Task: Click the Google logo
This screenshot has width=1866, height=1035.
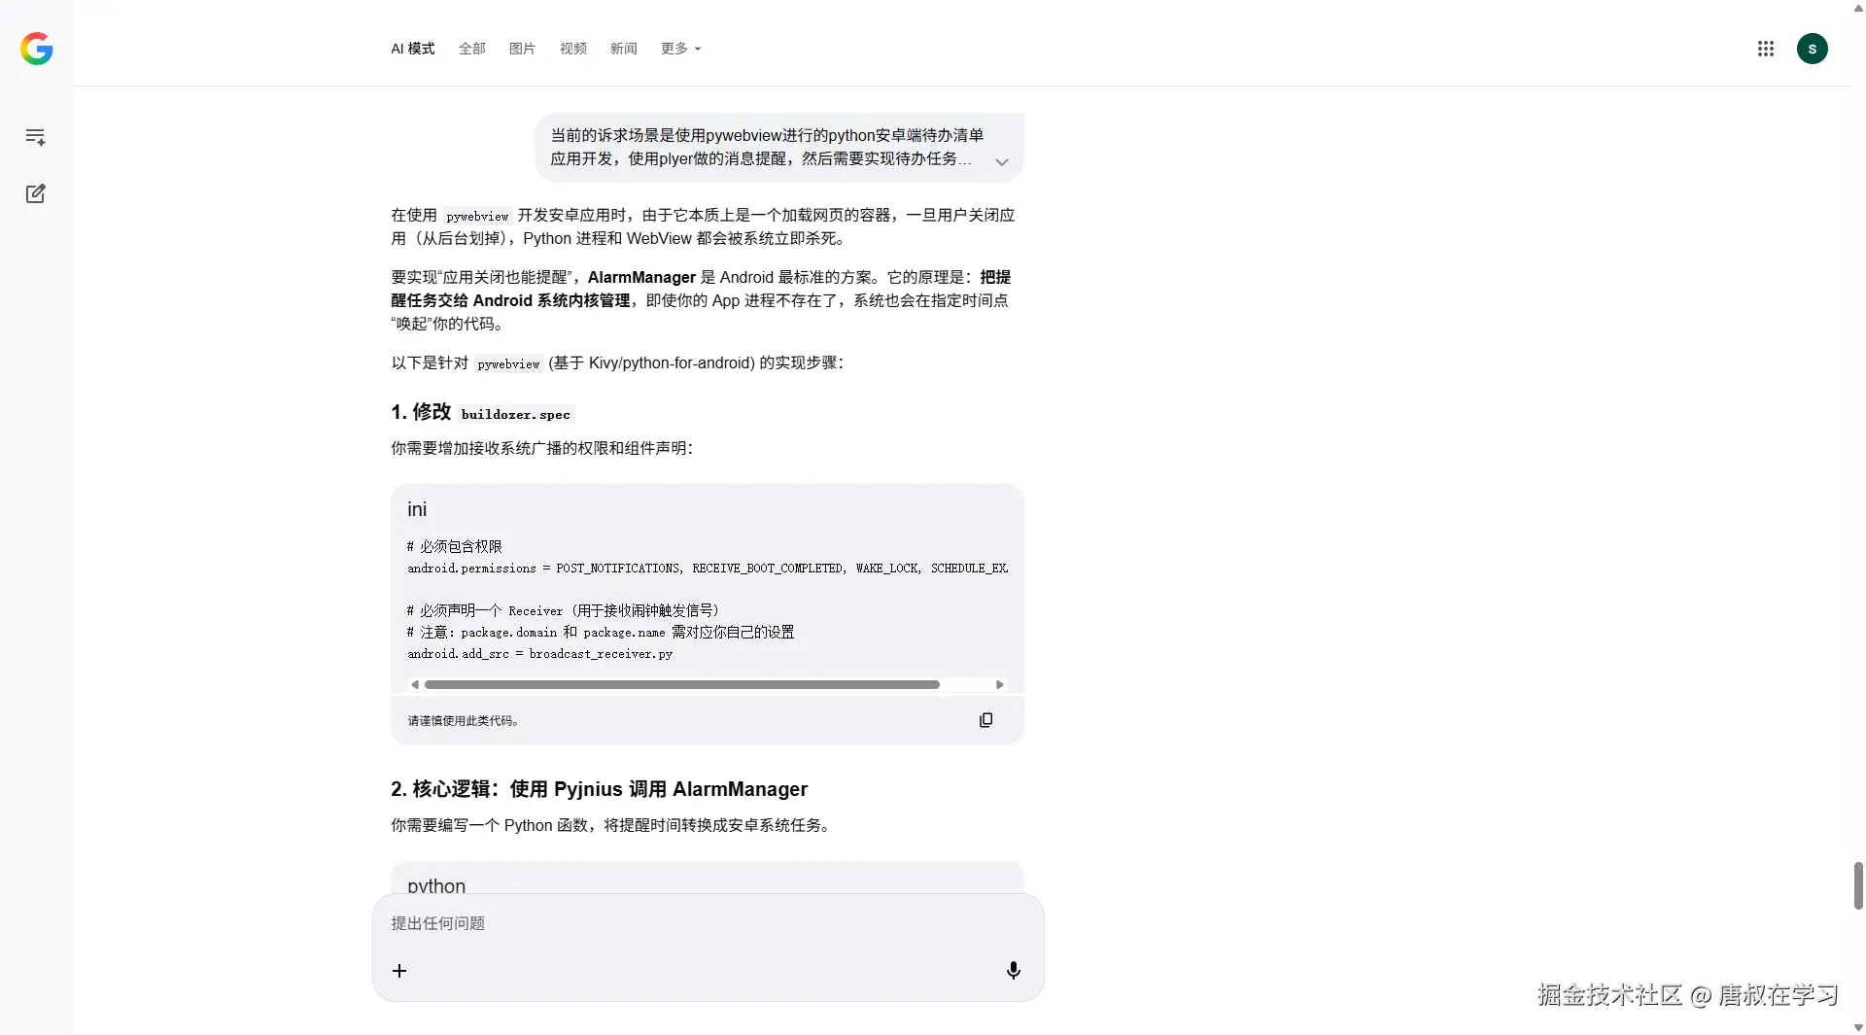Action: 36,49
